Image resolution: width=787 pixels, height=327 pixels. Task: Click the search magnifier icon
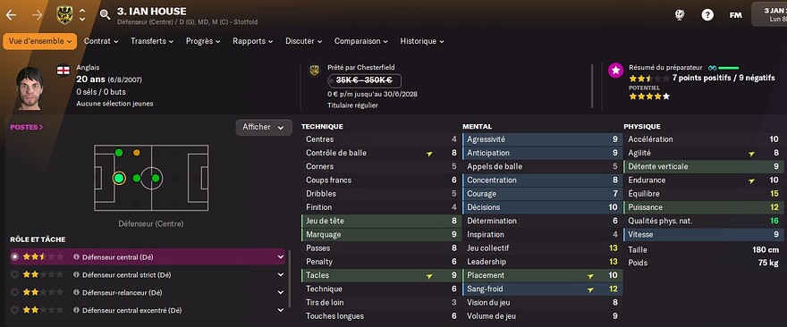[105, 14]
